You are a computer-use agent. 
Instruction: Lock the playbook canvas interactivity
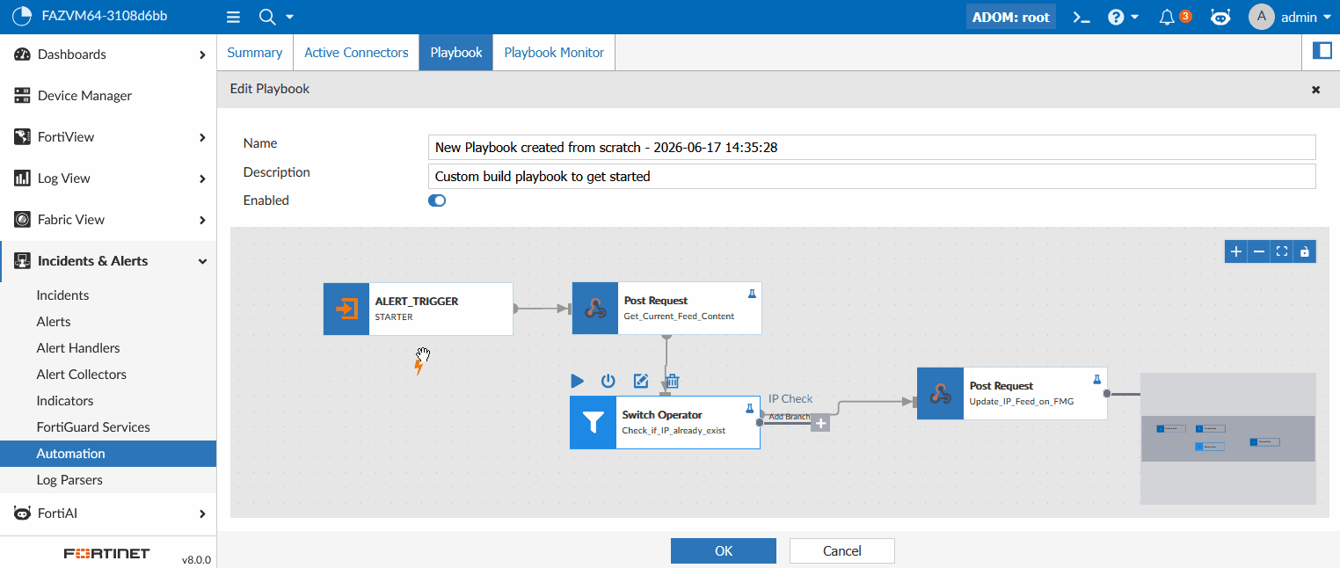(1305, 251)
